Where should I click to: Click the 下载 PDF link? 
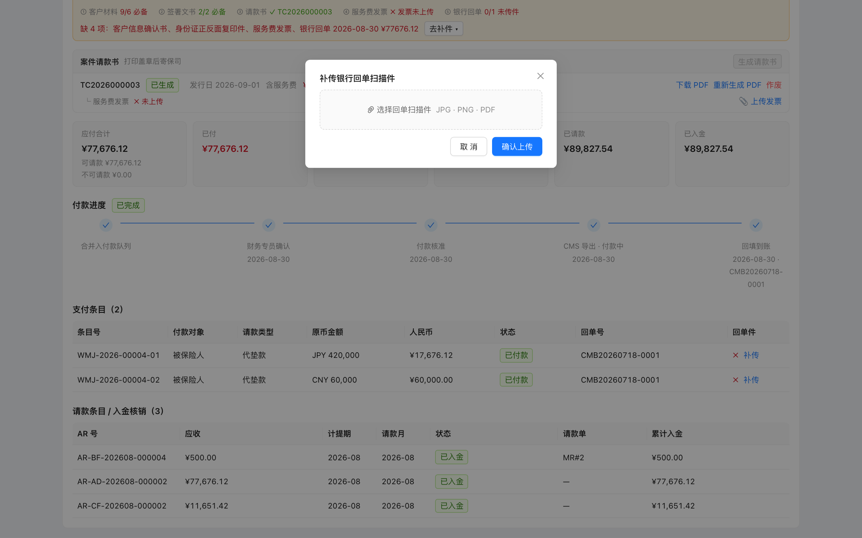coord(692,85)
